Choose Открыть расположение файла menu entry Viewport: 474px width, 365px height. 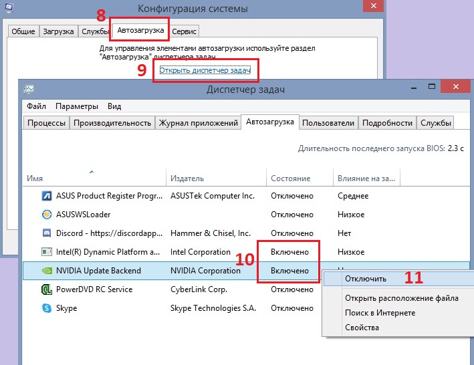pyautogui.click(x=402, y=298)
